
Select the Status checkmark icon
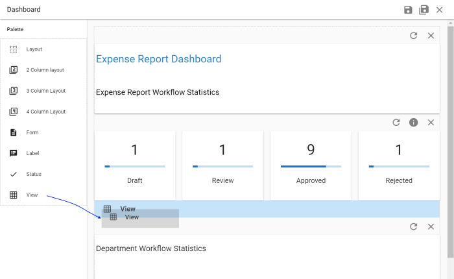pos(14,174)
